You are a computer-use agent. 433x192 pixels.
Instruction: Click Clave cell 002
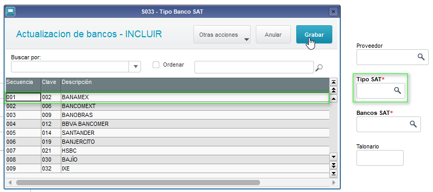(51, 97)
